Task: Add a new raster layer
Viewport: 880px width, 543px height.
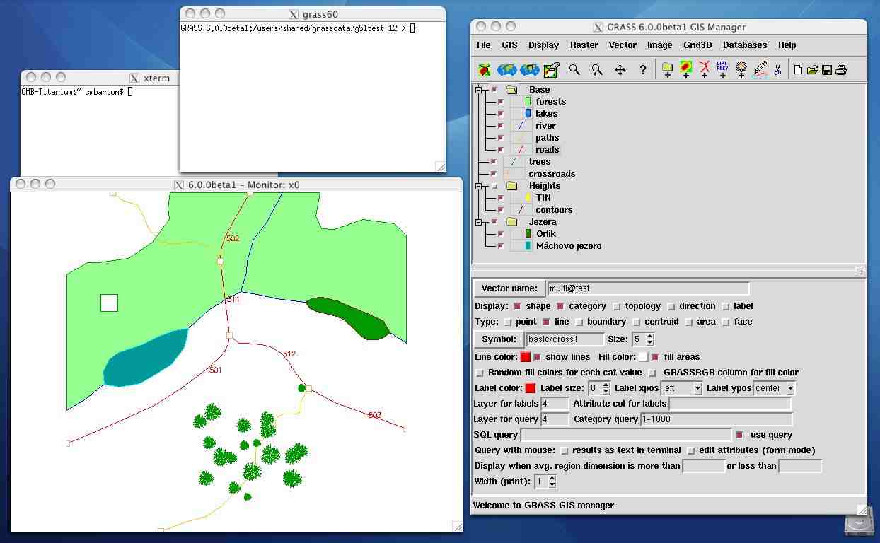Action: 685,69
